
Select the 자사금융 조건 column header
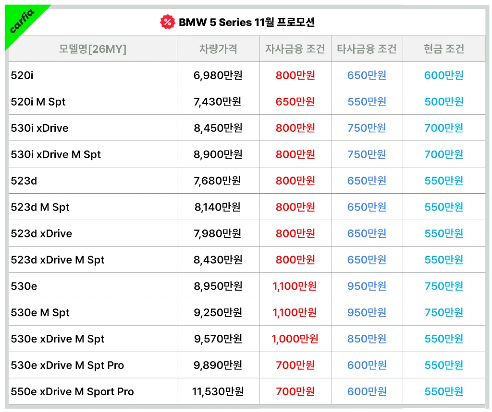(x=295, y=49)
